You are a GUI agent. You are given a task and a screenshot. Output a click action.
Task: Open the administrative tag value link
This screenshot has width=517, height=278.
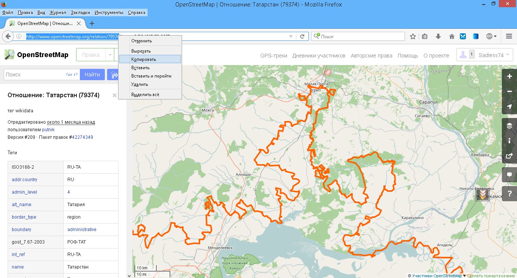click(82, 230)
